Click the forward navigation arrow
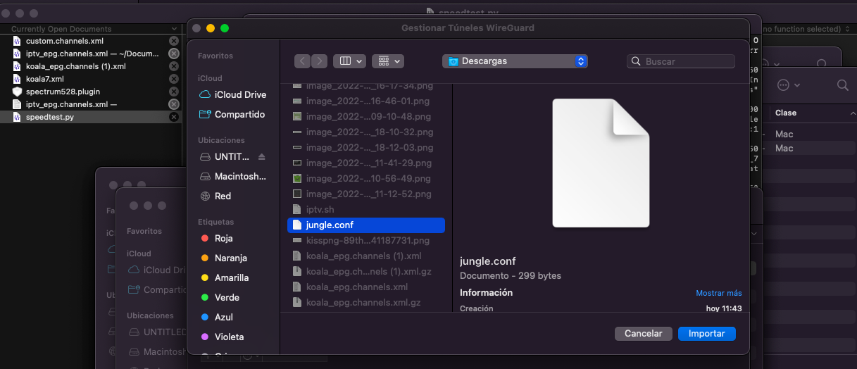 point(320,61)
